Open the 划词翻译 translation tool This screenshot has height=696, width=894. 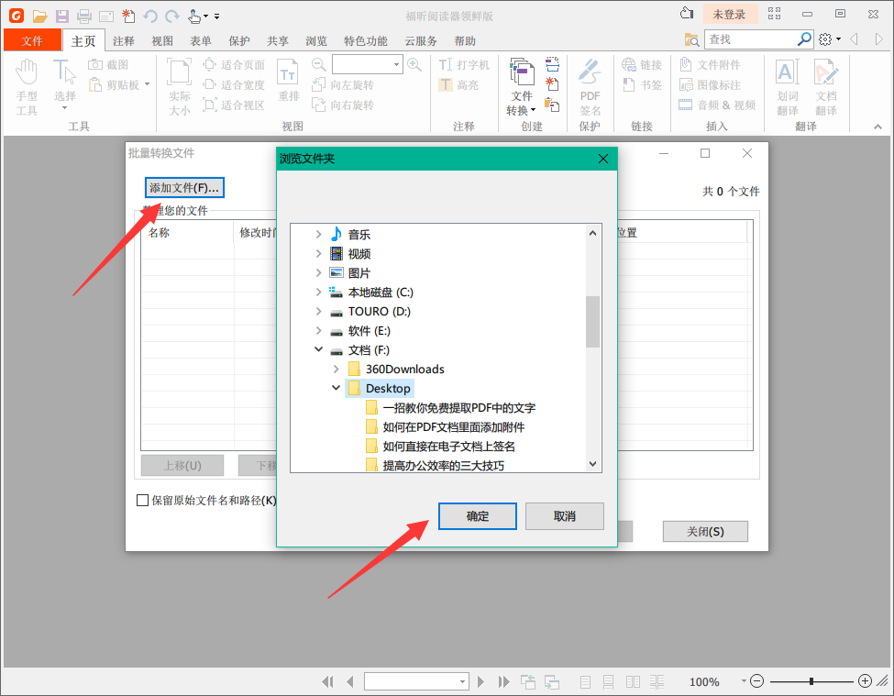point(787,87)
